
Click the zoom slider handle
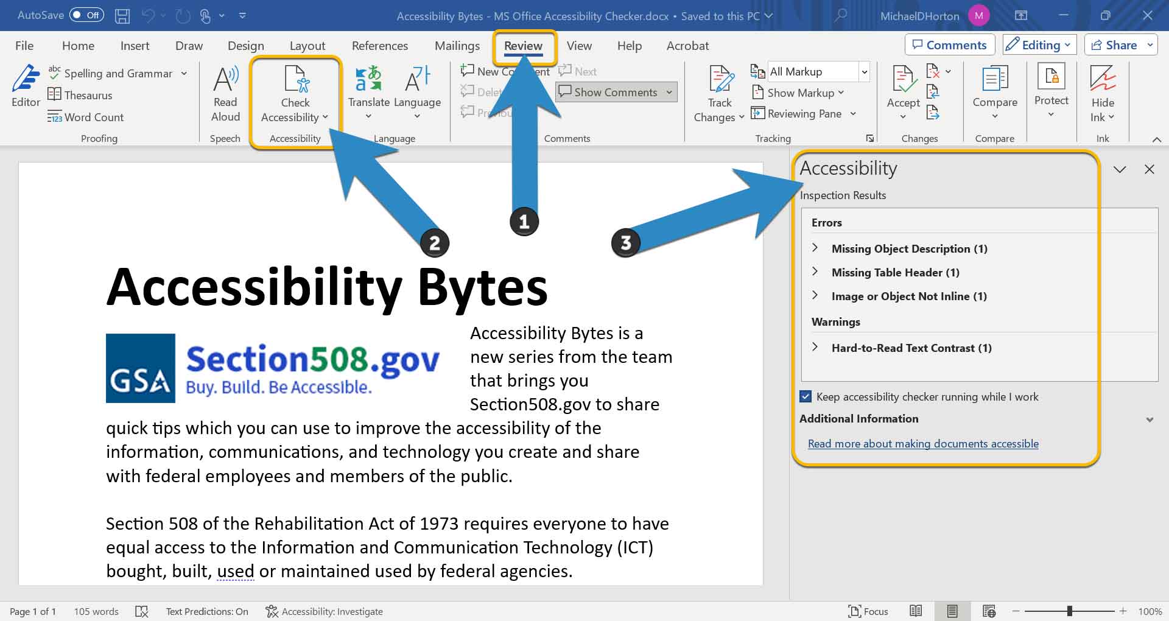click(1069, 611)
